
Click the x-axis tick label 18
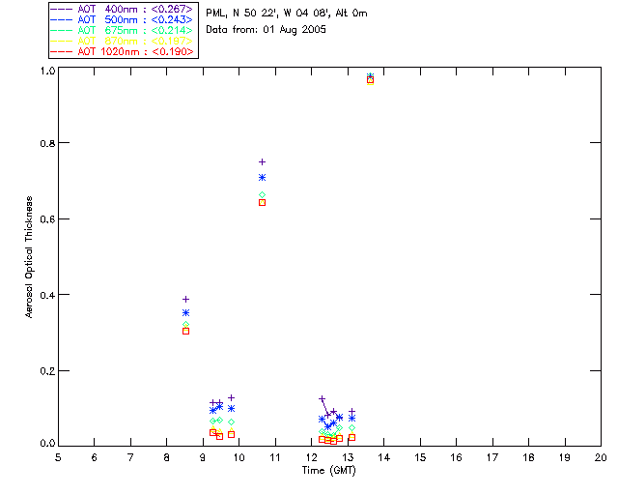528,457
